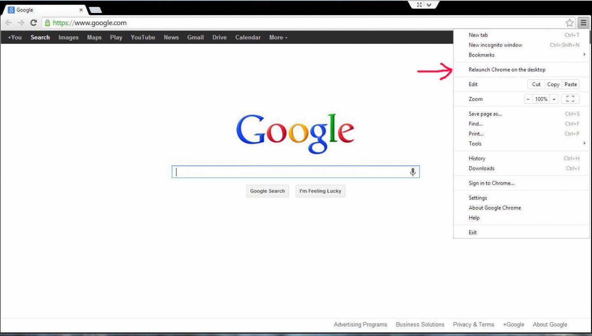Click the Search link in Google bar
This screenshot has width=592, height=336.
(40, 38)
